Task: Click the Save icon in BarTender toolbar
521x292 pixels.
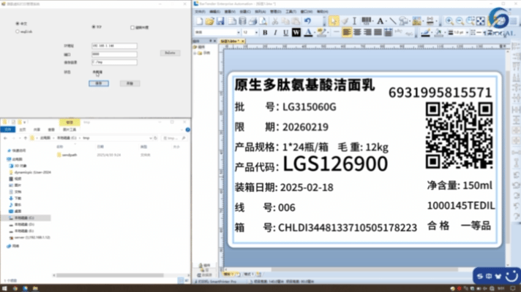Action: point(219,22)
